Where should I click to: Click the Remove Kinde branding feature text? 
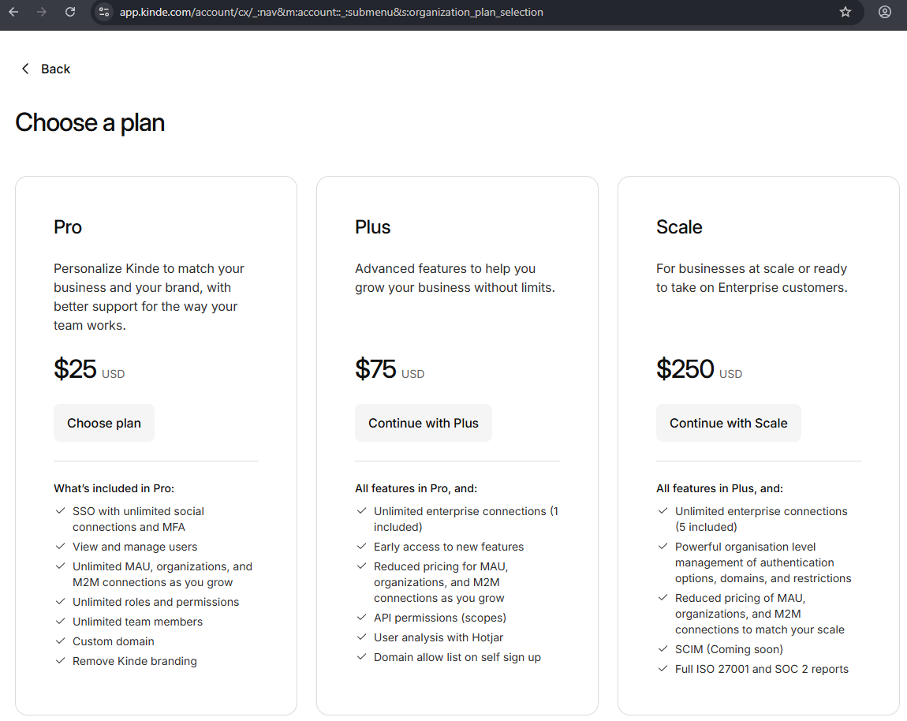pos(135,661)
